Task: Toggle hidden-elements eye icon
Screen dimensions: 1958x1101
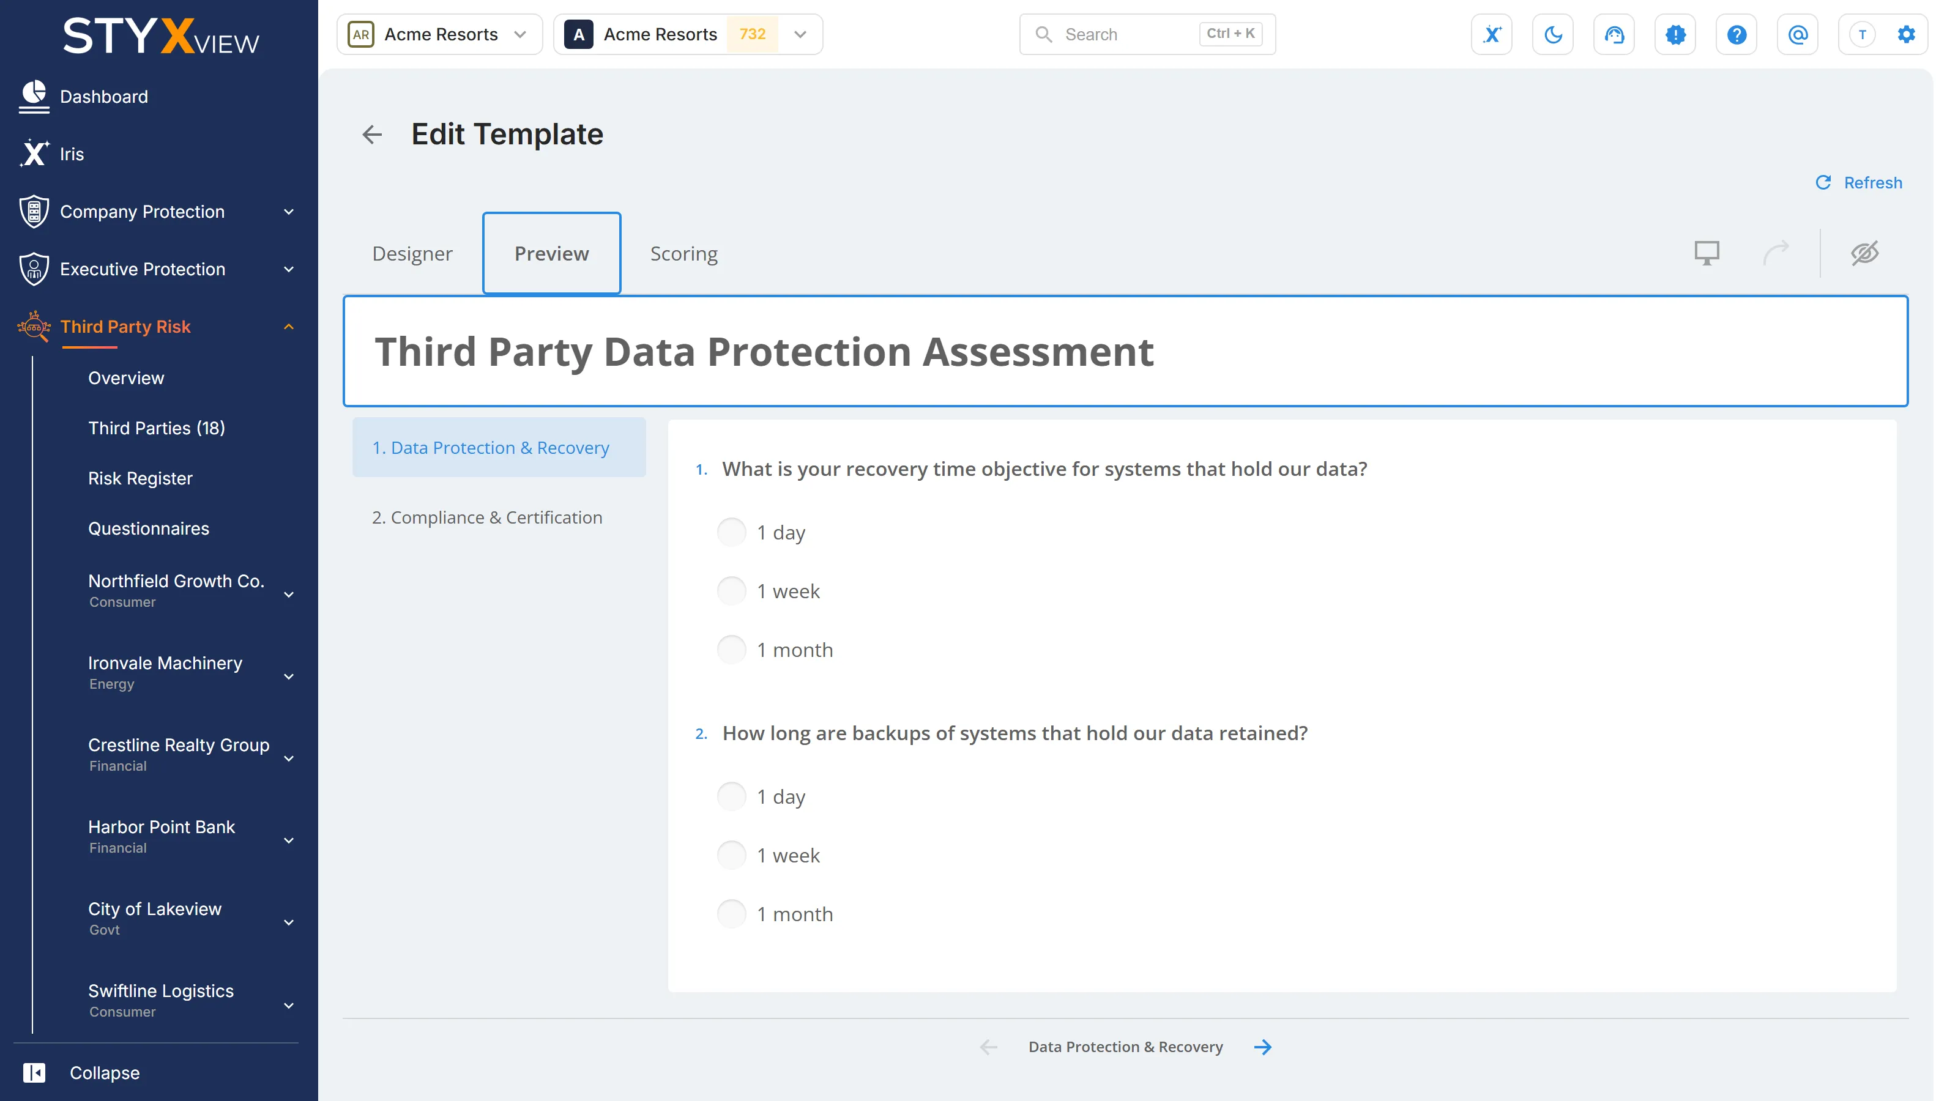Action: (1864, 253)
